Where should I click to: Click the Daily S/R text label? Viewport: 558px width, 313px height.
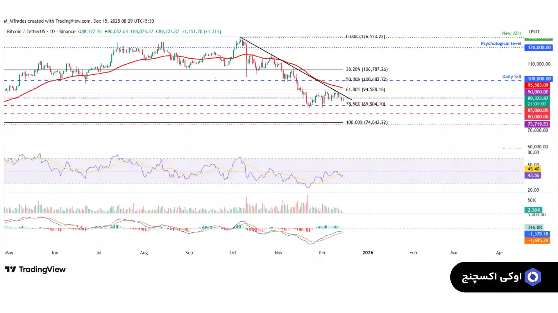512,77
